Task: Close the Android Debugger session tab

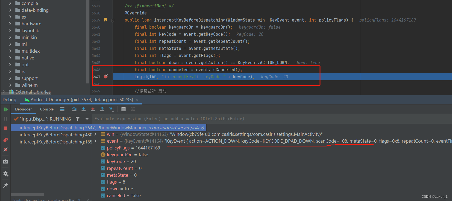Action: pyautogui.click(x=137, y=100)
